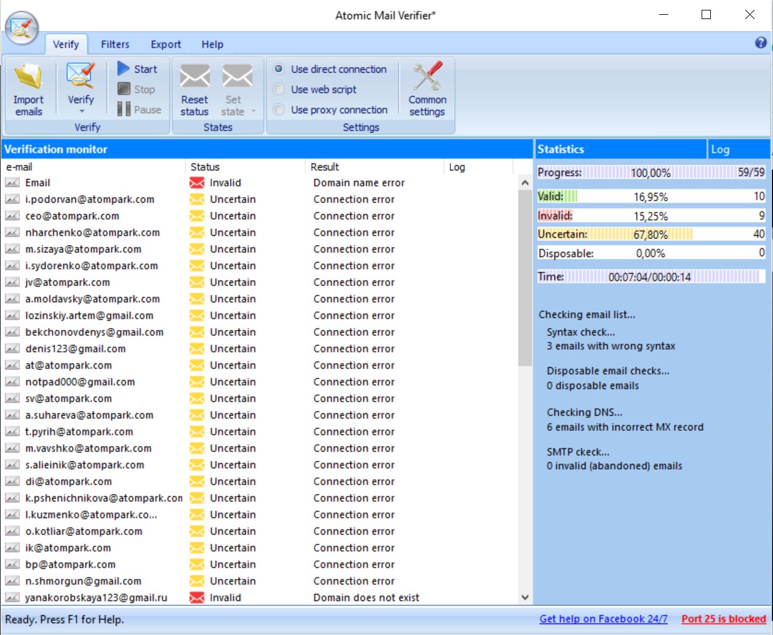773x635 pixels.
Task: Click the green Valid percentage bar
Action: point(651,196)
